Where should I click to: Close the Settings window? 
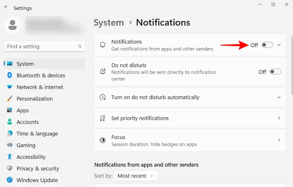(x=286, y=4)
